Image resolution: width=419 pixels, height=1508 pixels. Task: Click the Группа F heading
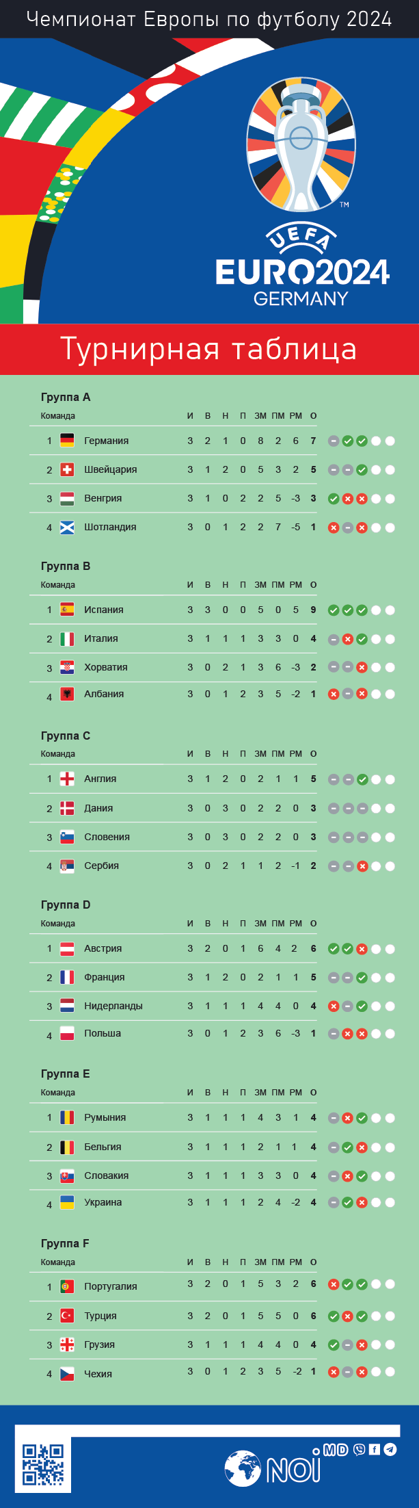[65, 1243]
